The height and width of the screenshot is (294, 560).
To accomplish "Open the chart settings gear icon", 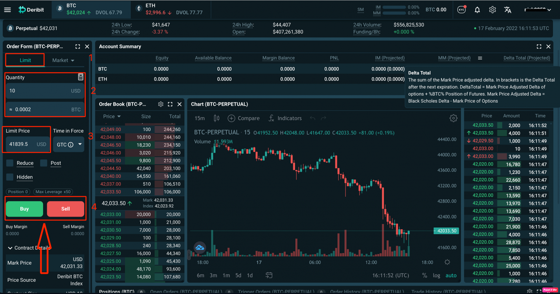I will click(453, 118).
